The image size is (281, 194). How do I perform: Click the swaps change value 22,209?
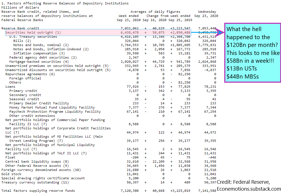(158, 162)
